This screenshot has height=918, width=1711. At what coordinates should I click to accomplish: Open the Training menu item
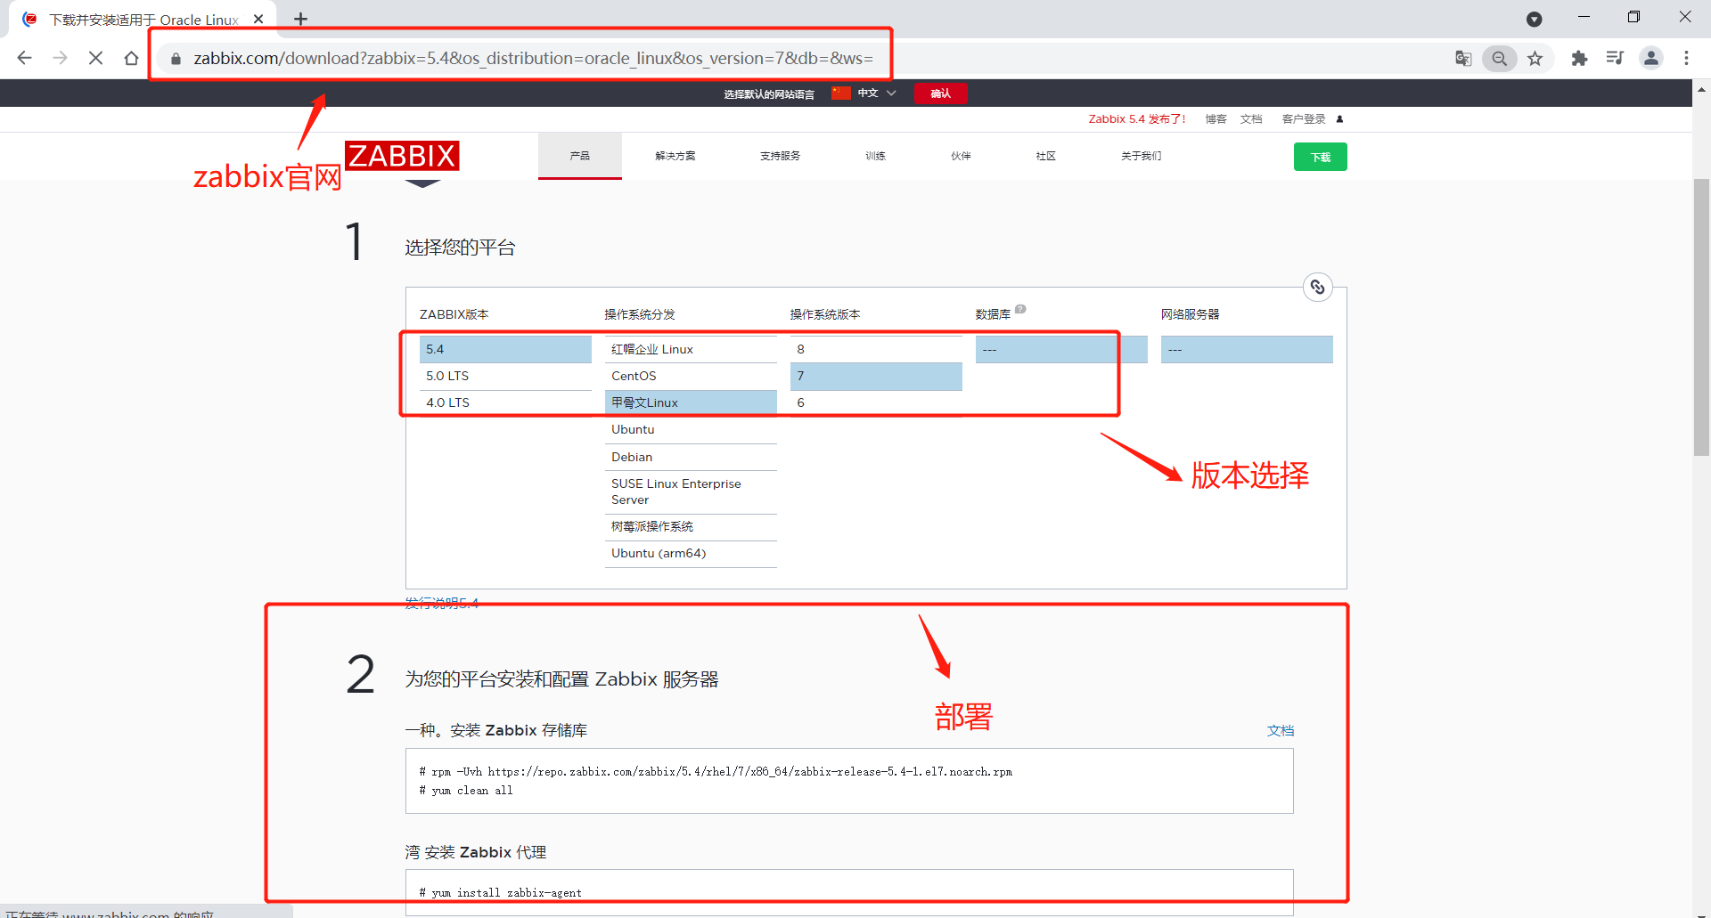875,156
